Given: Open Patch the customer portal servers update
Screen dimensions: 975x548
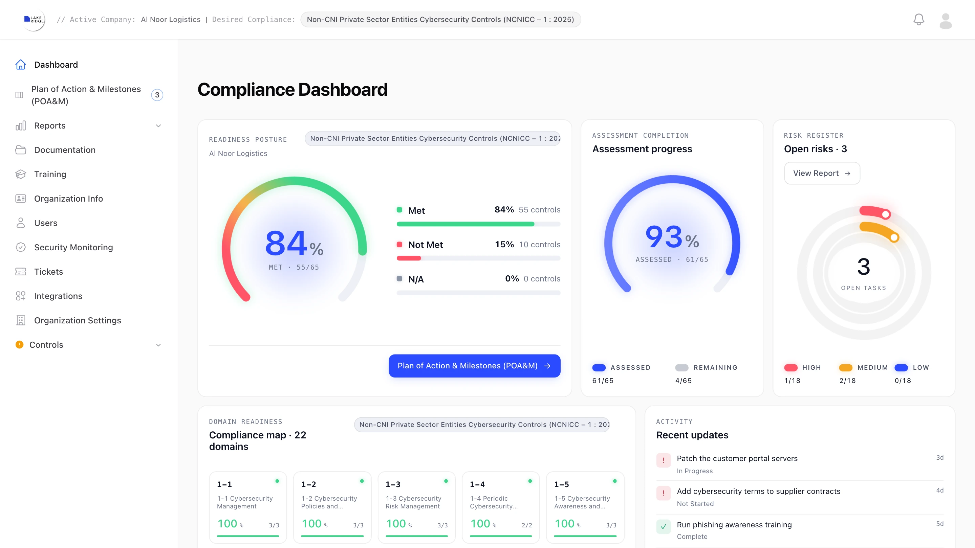Looking at the screenshot, I should (800, 464).
